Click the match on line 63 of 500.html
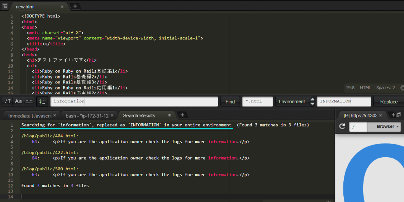404x202 pixels. 223,174
